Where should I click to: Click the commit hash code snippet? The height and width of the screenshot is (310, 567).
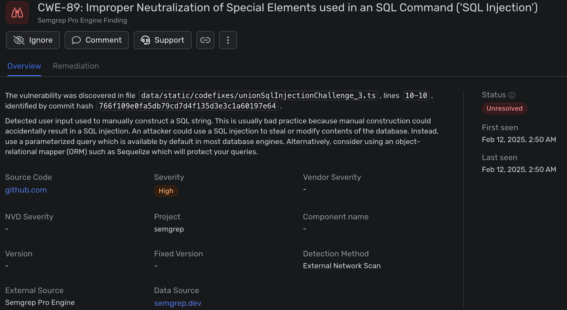click(187, 106)
